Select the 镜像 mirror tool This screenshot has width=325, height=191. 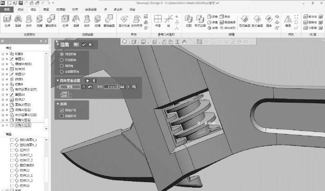[x=288, y=21]
